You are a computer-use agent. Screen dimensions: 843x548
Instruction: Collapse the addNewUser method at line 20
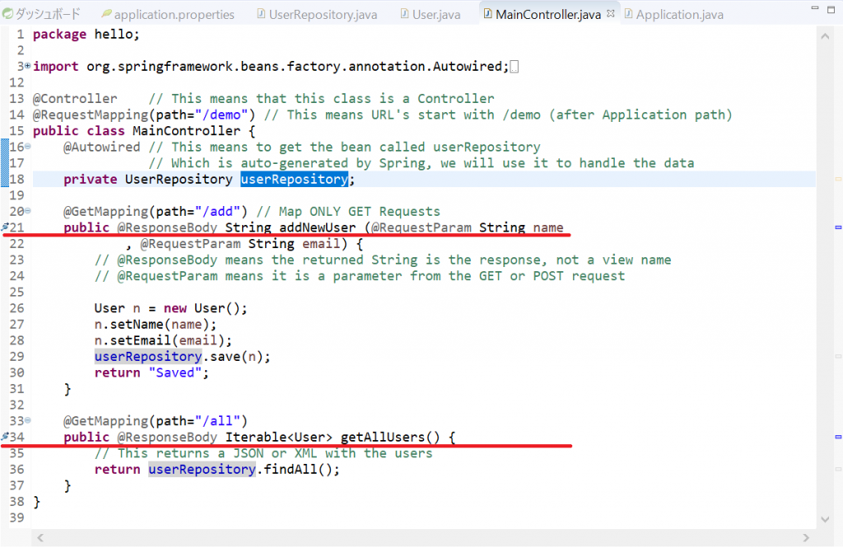(x=28, y=212)
